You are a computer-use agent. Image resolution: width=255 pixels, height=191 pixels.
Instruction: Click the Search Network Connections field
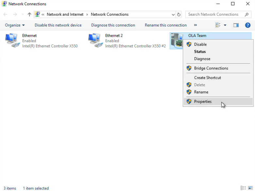214,14
